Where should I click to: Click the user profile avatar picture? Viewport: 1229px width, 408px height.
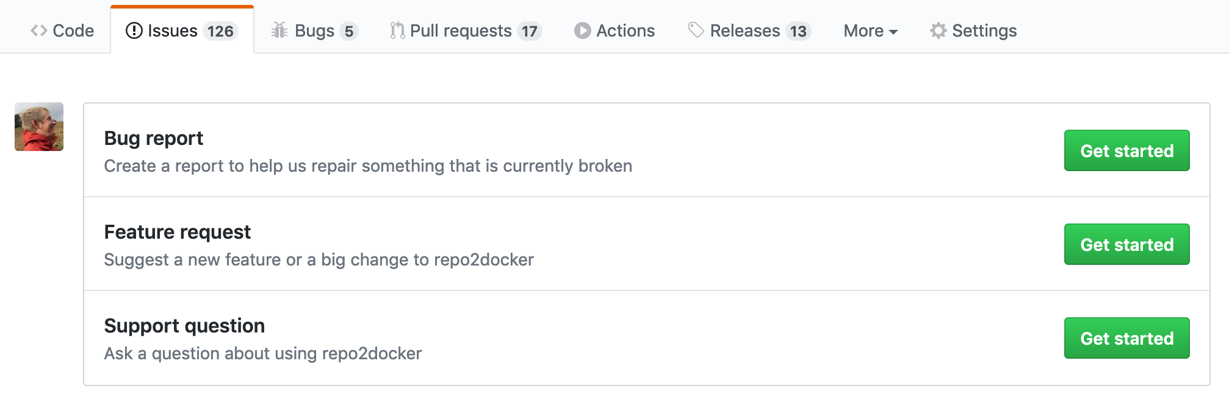pos(39,127)
